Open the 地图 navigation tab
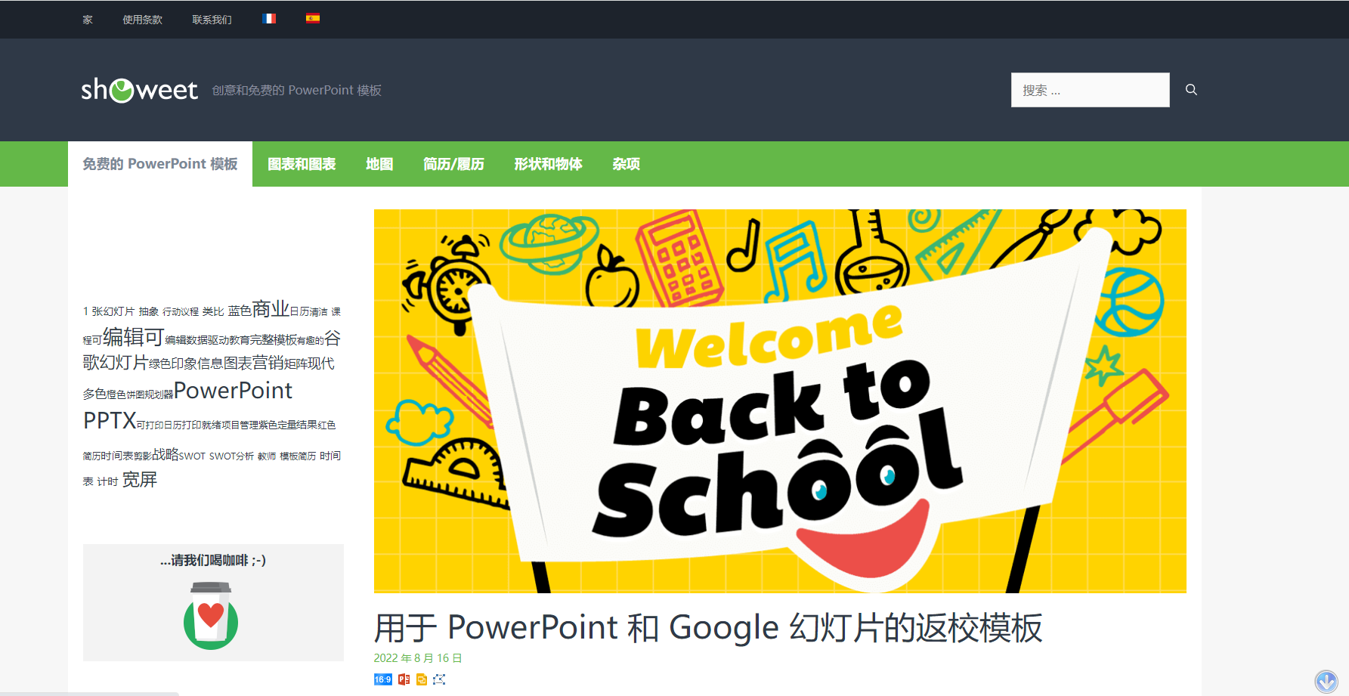Screen dimensions: 1349x696 [x=379, y=164]
